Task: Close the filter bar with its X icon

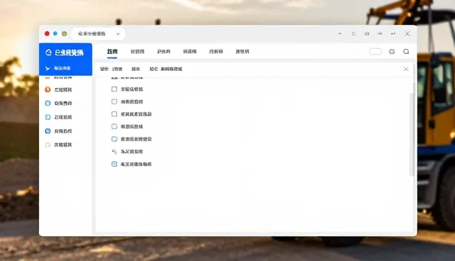Action: click(406, 69)
